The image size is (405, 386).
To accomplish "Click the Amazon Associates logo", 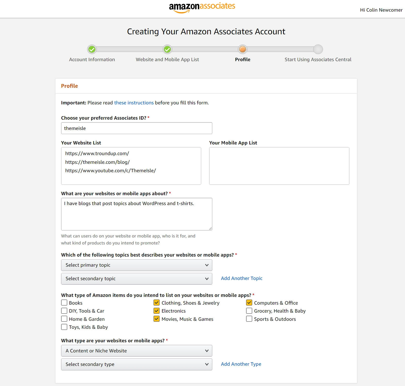I will (x=202, y=7).
